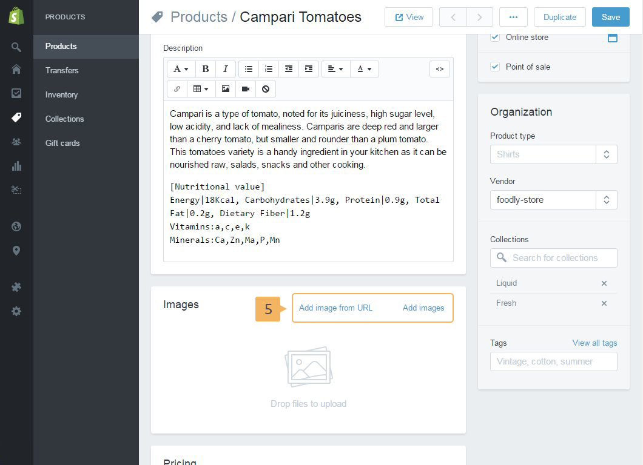Screen dimensions: 643x465
Task: Open the text alignment dropdown
Action: (335, 69)
